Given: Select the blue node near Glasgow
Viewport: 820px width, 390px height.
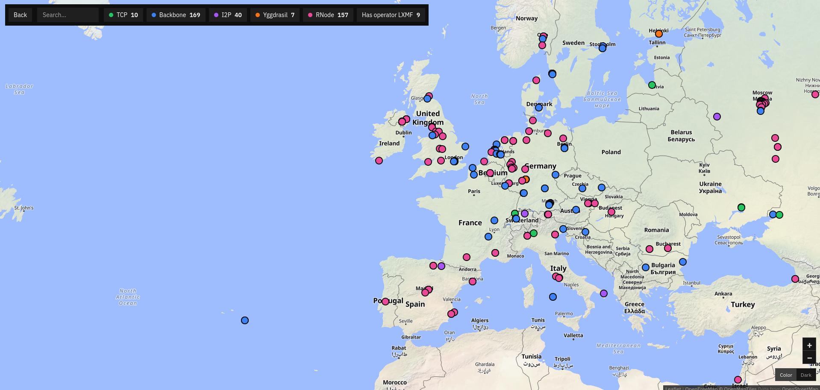Looking at the screenshot, I should pos(427,99).
